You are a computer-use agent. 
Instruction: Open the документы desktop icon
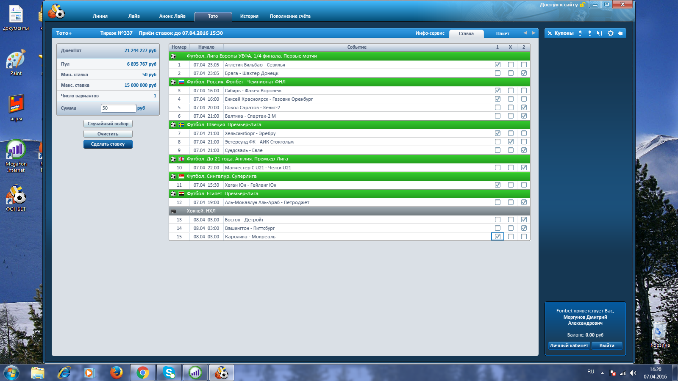coord(16,18)
